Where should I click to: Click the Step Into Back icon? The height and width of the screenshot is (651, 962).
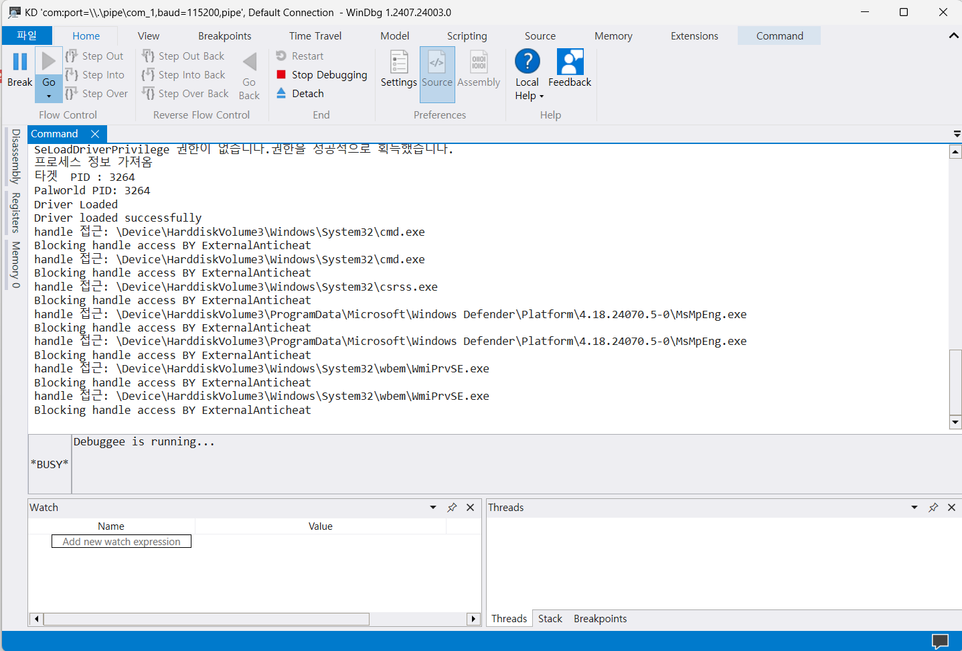tap(148, 75)
